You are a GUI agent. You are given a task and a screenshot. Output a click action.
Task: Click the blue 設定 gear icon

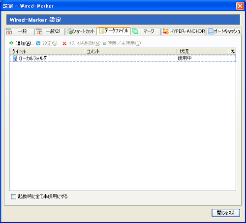[x=38, y=43]
